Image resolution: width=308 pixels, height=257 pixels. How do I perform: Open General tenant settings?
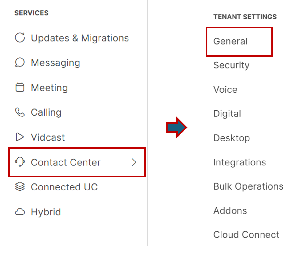(x=230, y=41)
